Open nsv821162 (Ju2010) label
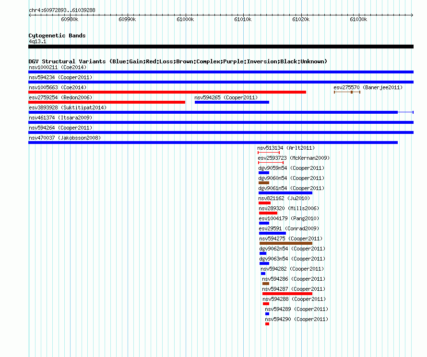 coord(284,198)
